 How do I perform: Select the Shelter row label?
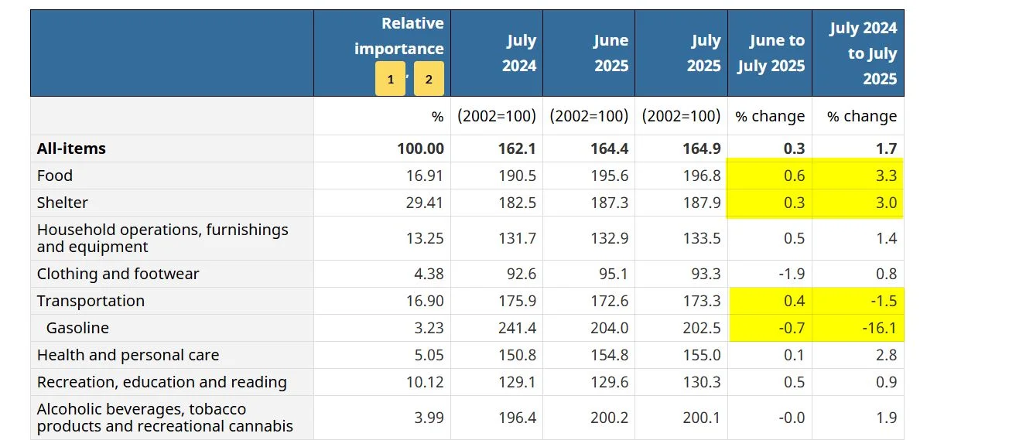[63, 203]
